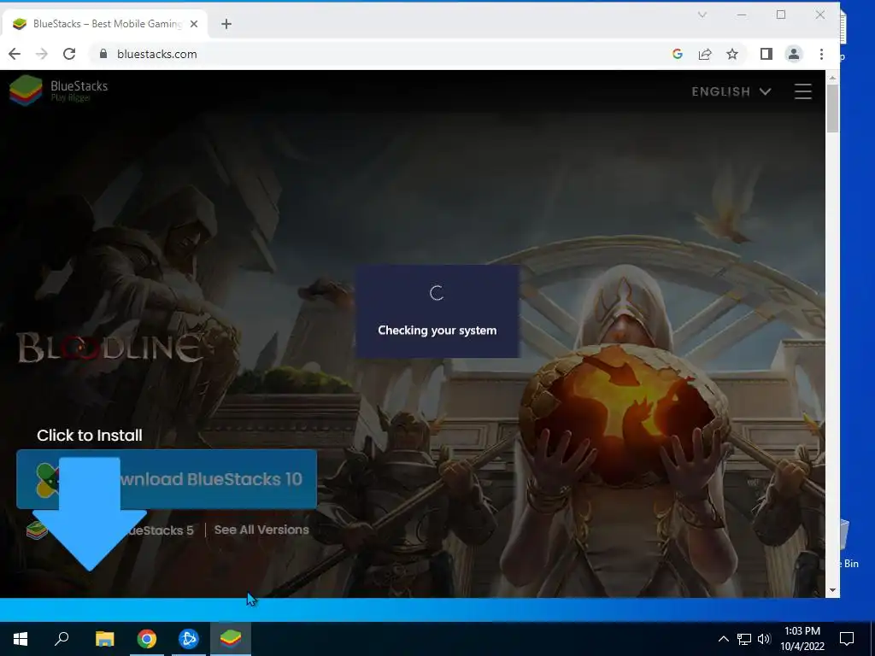This screenshot has width=875, height=656.
Task: Click the See All Versions link
Action: point(261,530)
